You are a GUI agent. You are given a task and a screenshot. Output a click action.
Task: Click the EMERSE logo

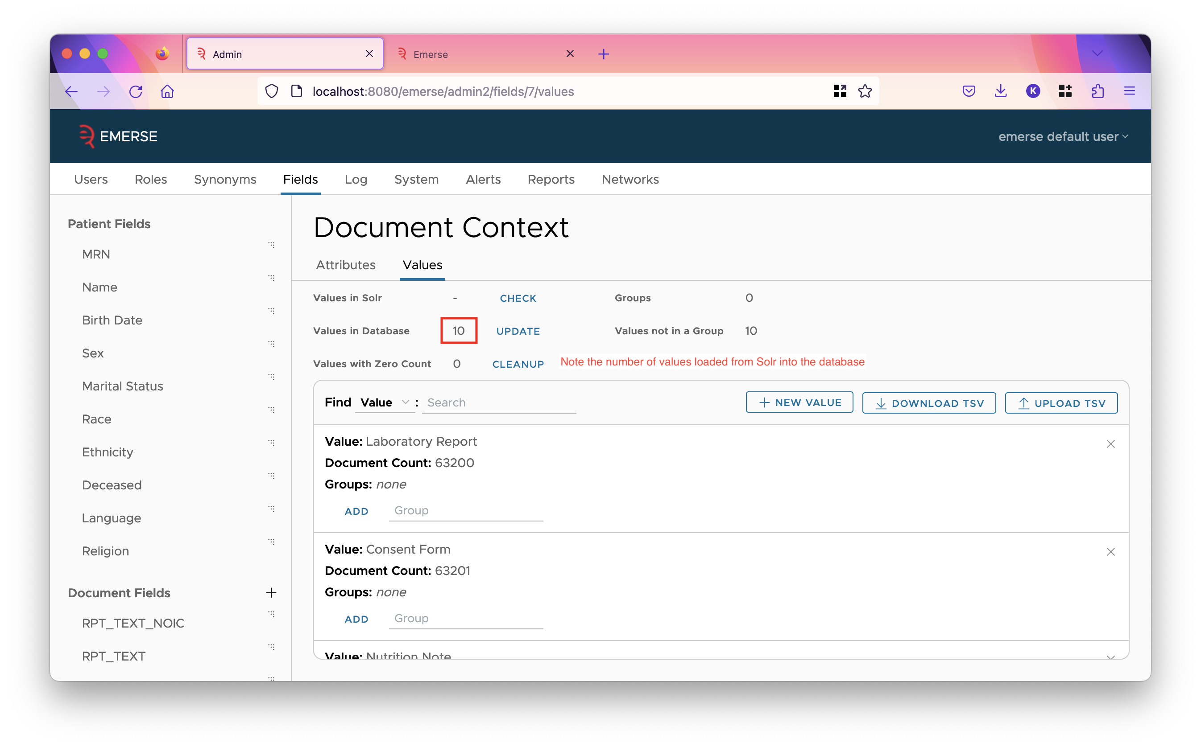pyautogui.click(x=118, y=136)
